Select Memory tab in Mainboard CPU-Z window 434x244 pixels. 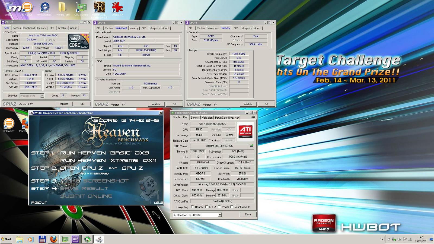click(134, 28)
